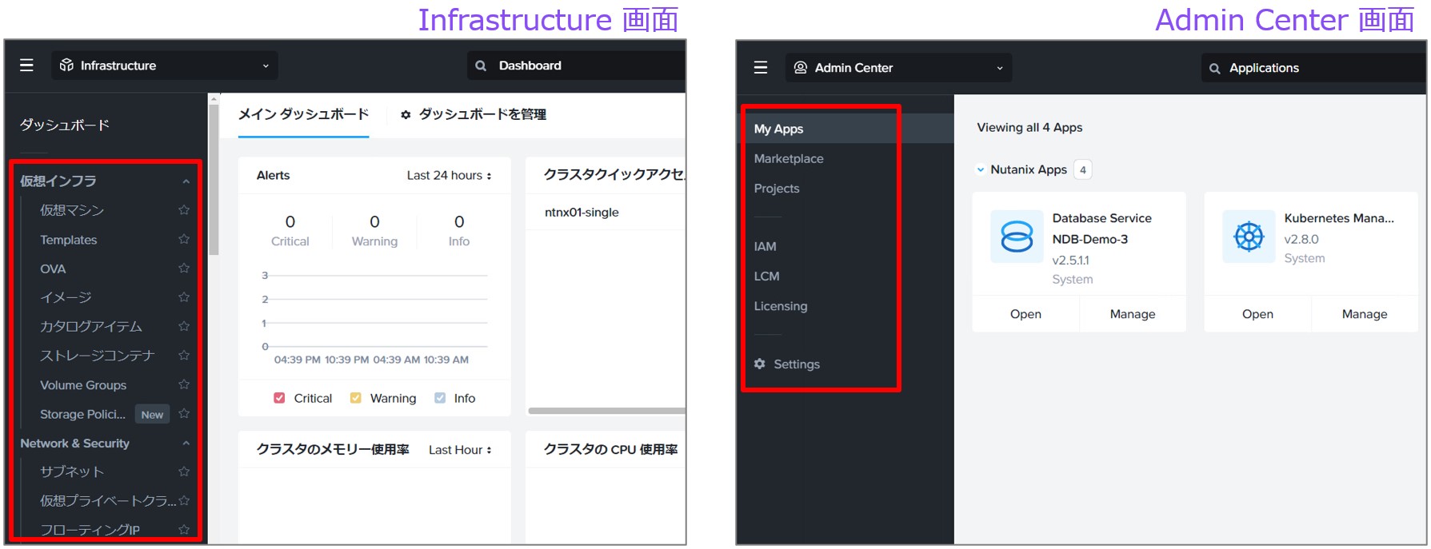The width and height of the screenshot is (1431, 549).
Task: Open イメージ in the sidebar
Action: point(66,297)
